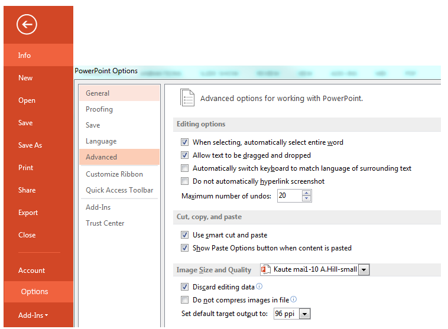The width and height of the screenshot is (448, 329).
Task: Select Open in the backstage menu
Action: [38, 100]
